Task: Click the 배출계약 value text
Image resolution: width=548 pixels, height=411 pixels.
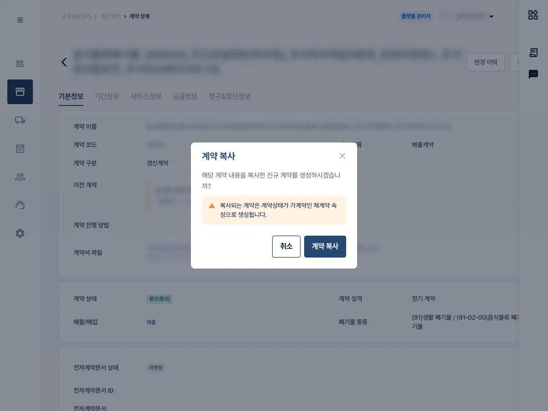Action: coord(423,145)
